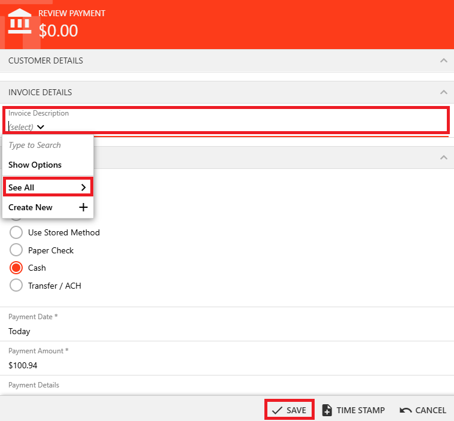The image size is (454, 421).
Task: Click the Payment Details field label
Action: tap(33, 385)
